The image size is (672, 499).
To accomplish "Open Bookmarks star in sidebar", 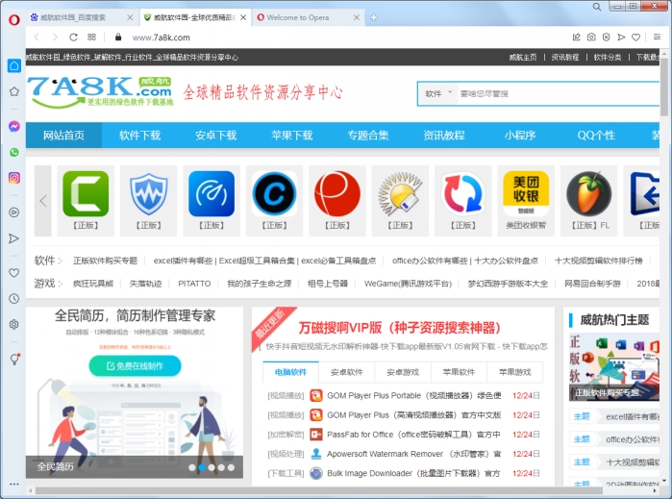I will pos(14,91).
